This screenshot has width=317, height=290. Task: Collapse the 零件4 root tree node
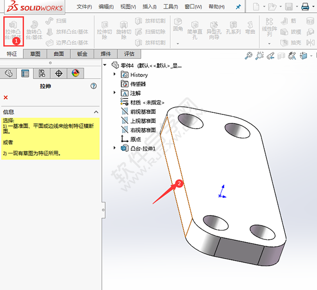(x=106, y=65)
